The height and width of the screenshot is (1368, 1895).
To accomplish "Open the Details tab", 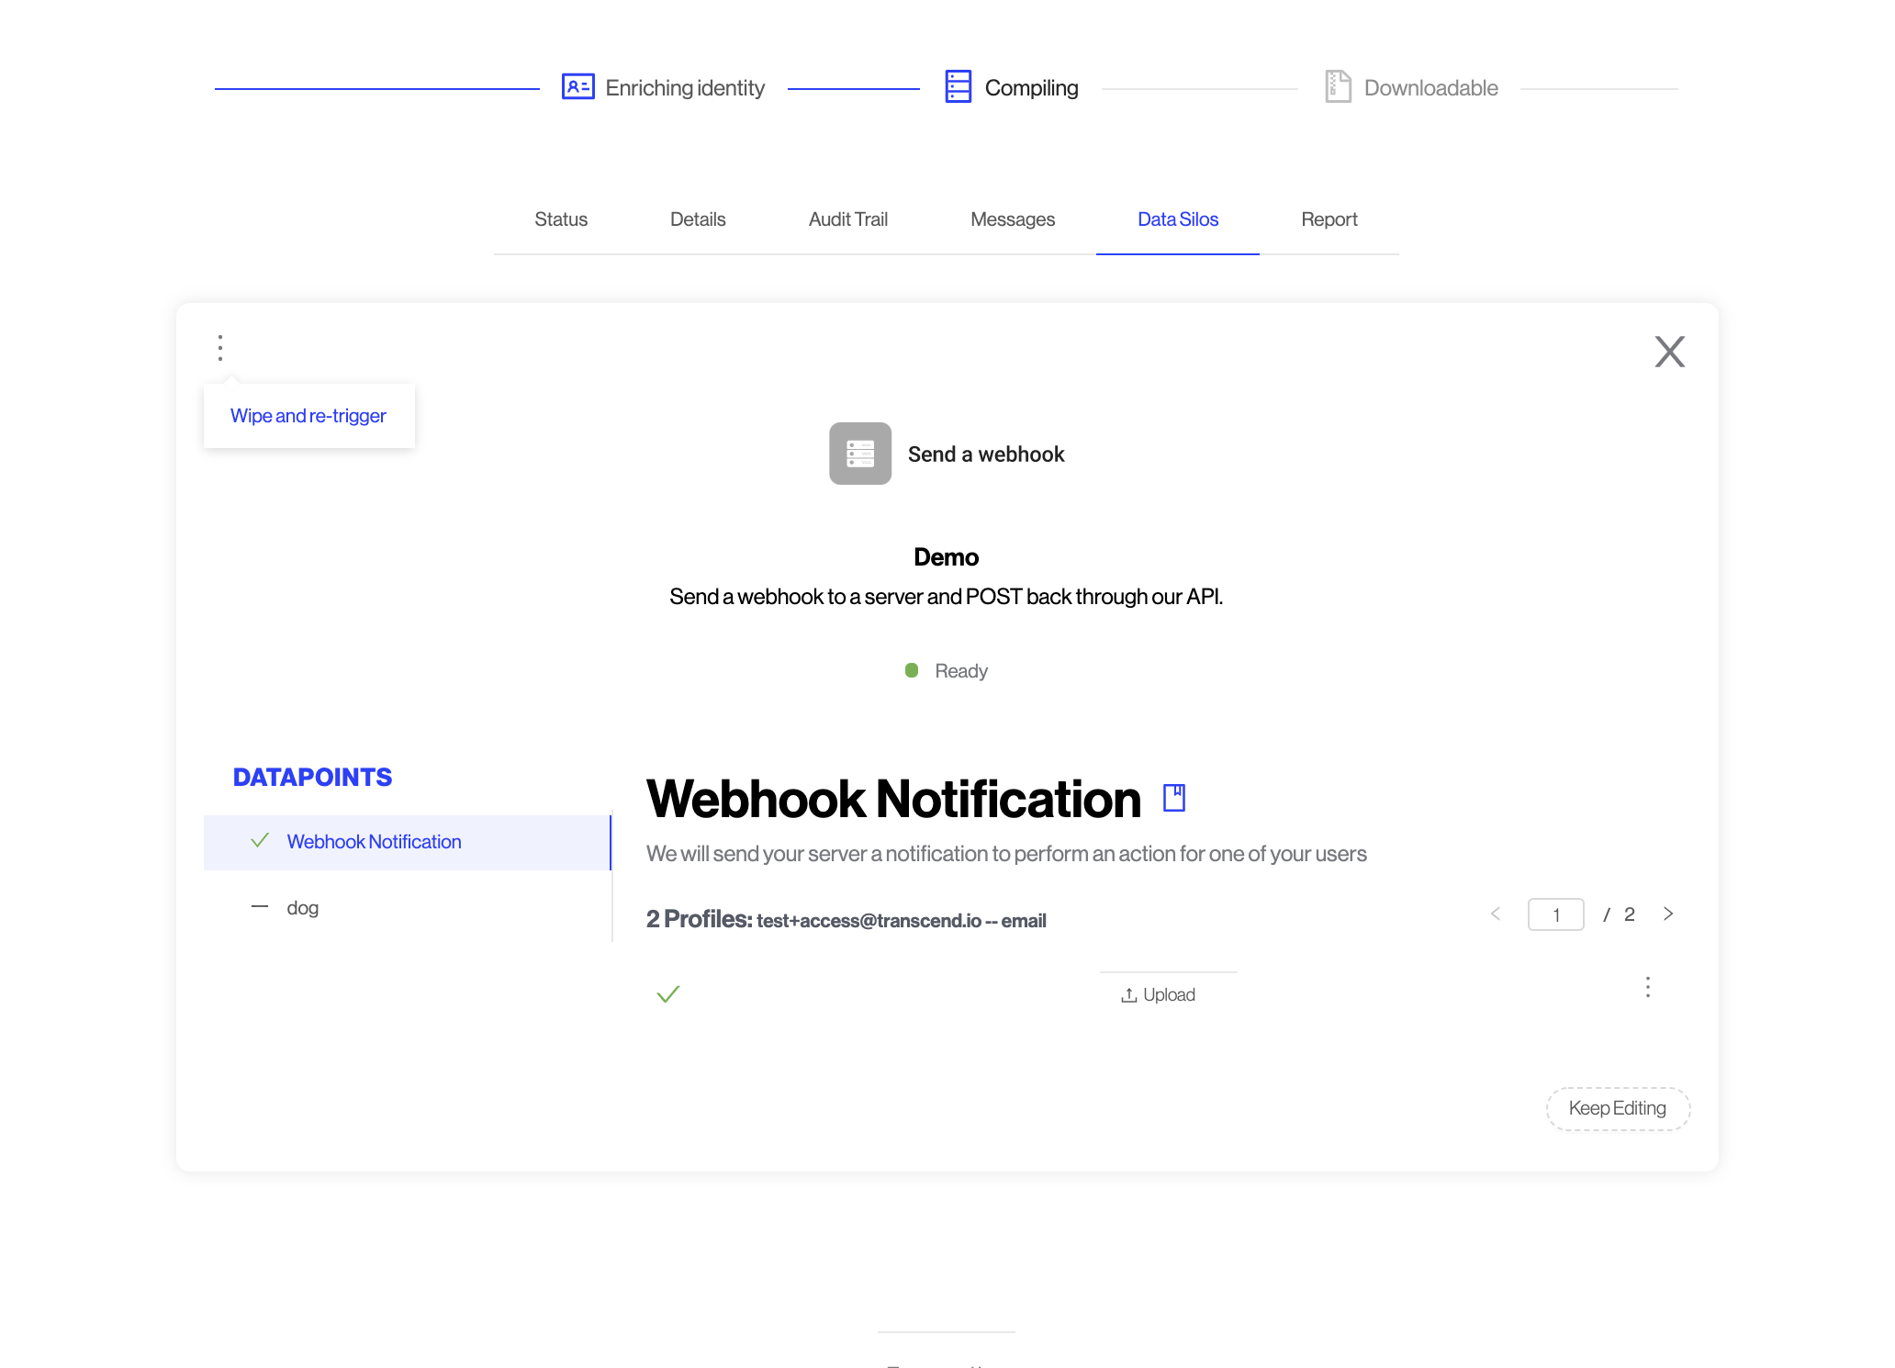I will click(698, 219).
